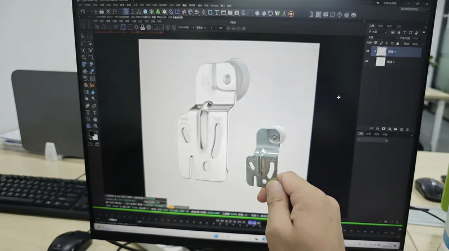The height and width of the screenshot is (251, 449).
Task: Choose the Type T tool in the toolbox
Action: click(88, 113)
